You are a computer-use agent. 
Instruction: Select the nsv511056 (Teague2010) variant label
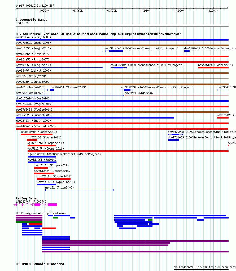pos(33,48)
